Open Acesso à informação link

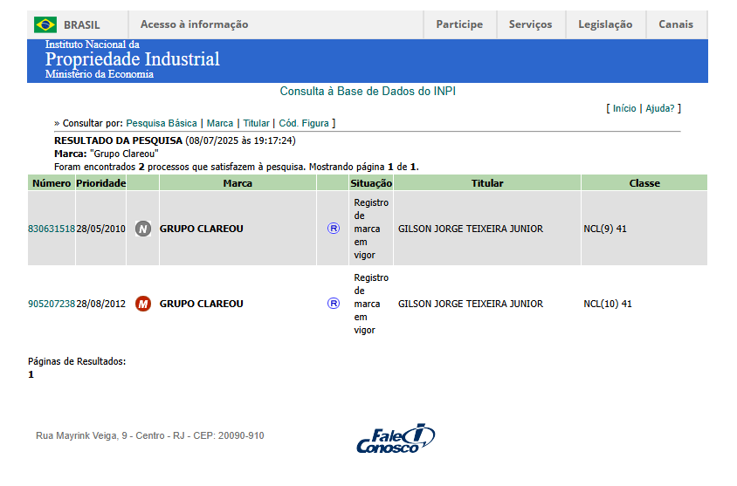[194, 24]
